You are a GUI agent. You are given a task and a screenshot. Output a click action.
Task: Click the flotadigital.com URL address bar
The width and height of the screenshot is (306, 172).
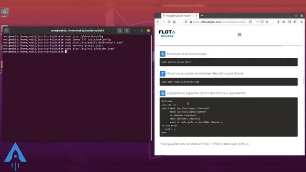tap(219, 22)
